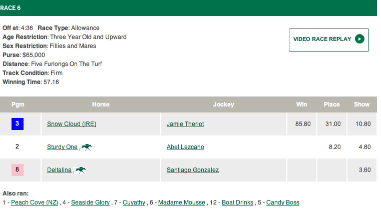This screenshot has height=217, width=381.
Task: Open the Seaside Glory link
Action: (x=90, y=202)
